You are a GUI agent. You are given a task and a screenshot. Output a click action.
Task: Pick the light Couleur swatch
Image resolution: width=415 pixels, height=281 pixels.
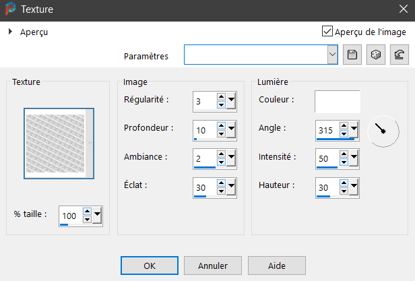(337, 101)
